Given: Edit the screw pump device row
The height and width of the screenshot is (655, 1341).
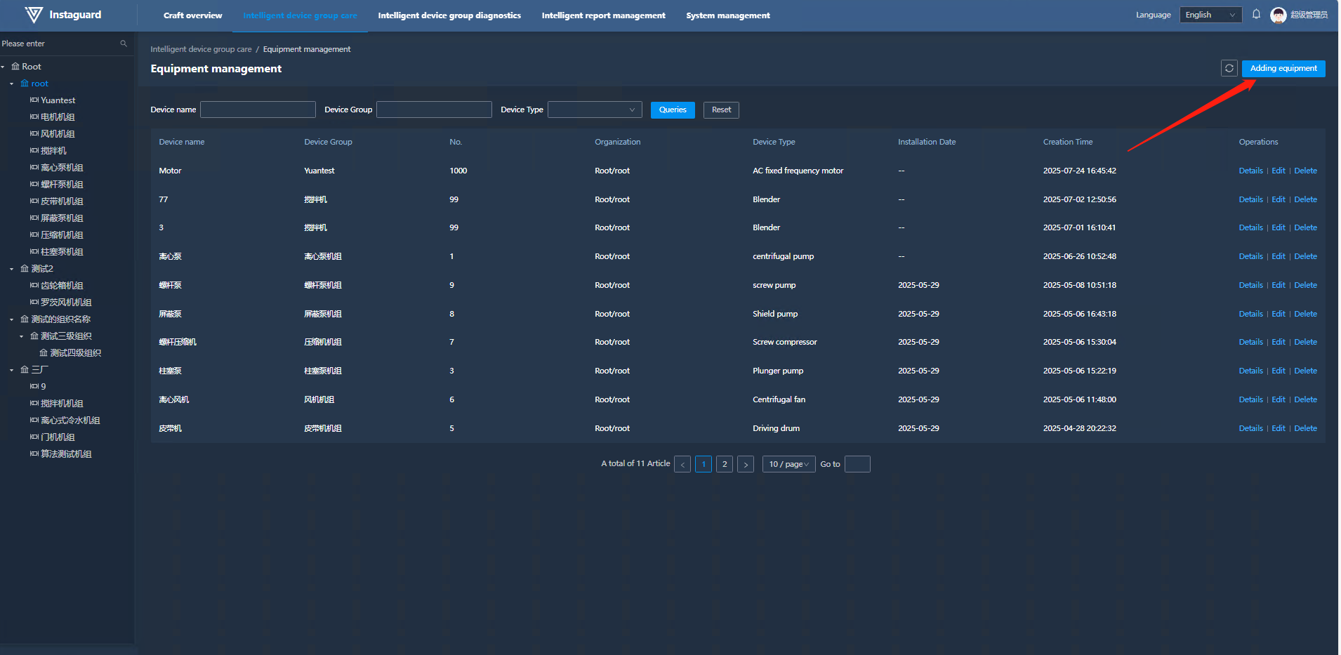Looking at the screenshot, I should click(1279, 285).
